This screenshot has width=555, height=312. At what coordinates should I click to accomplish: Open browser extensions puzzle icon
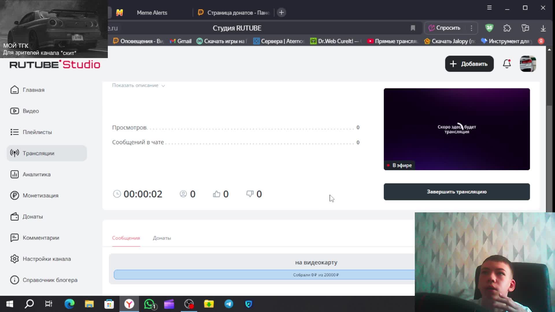(507, 28)
